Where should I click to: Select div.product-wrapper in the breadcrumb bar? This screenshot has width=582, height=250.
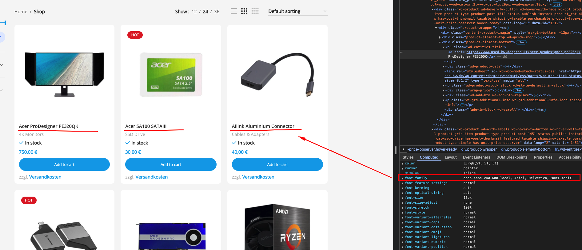479,149
